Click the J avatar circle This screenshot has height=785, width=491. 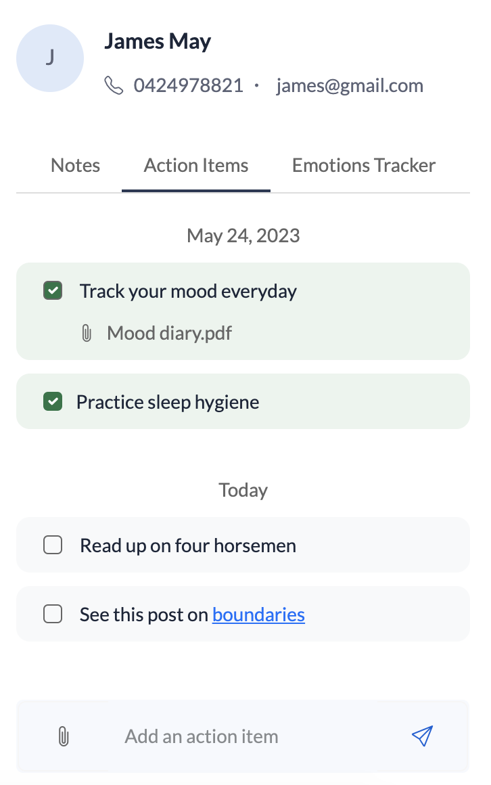click(50, 58)
